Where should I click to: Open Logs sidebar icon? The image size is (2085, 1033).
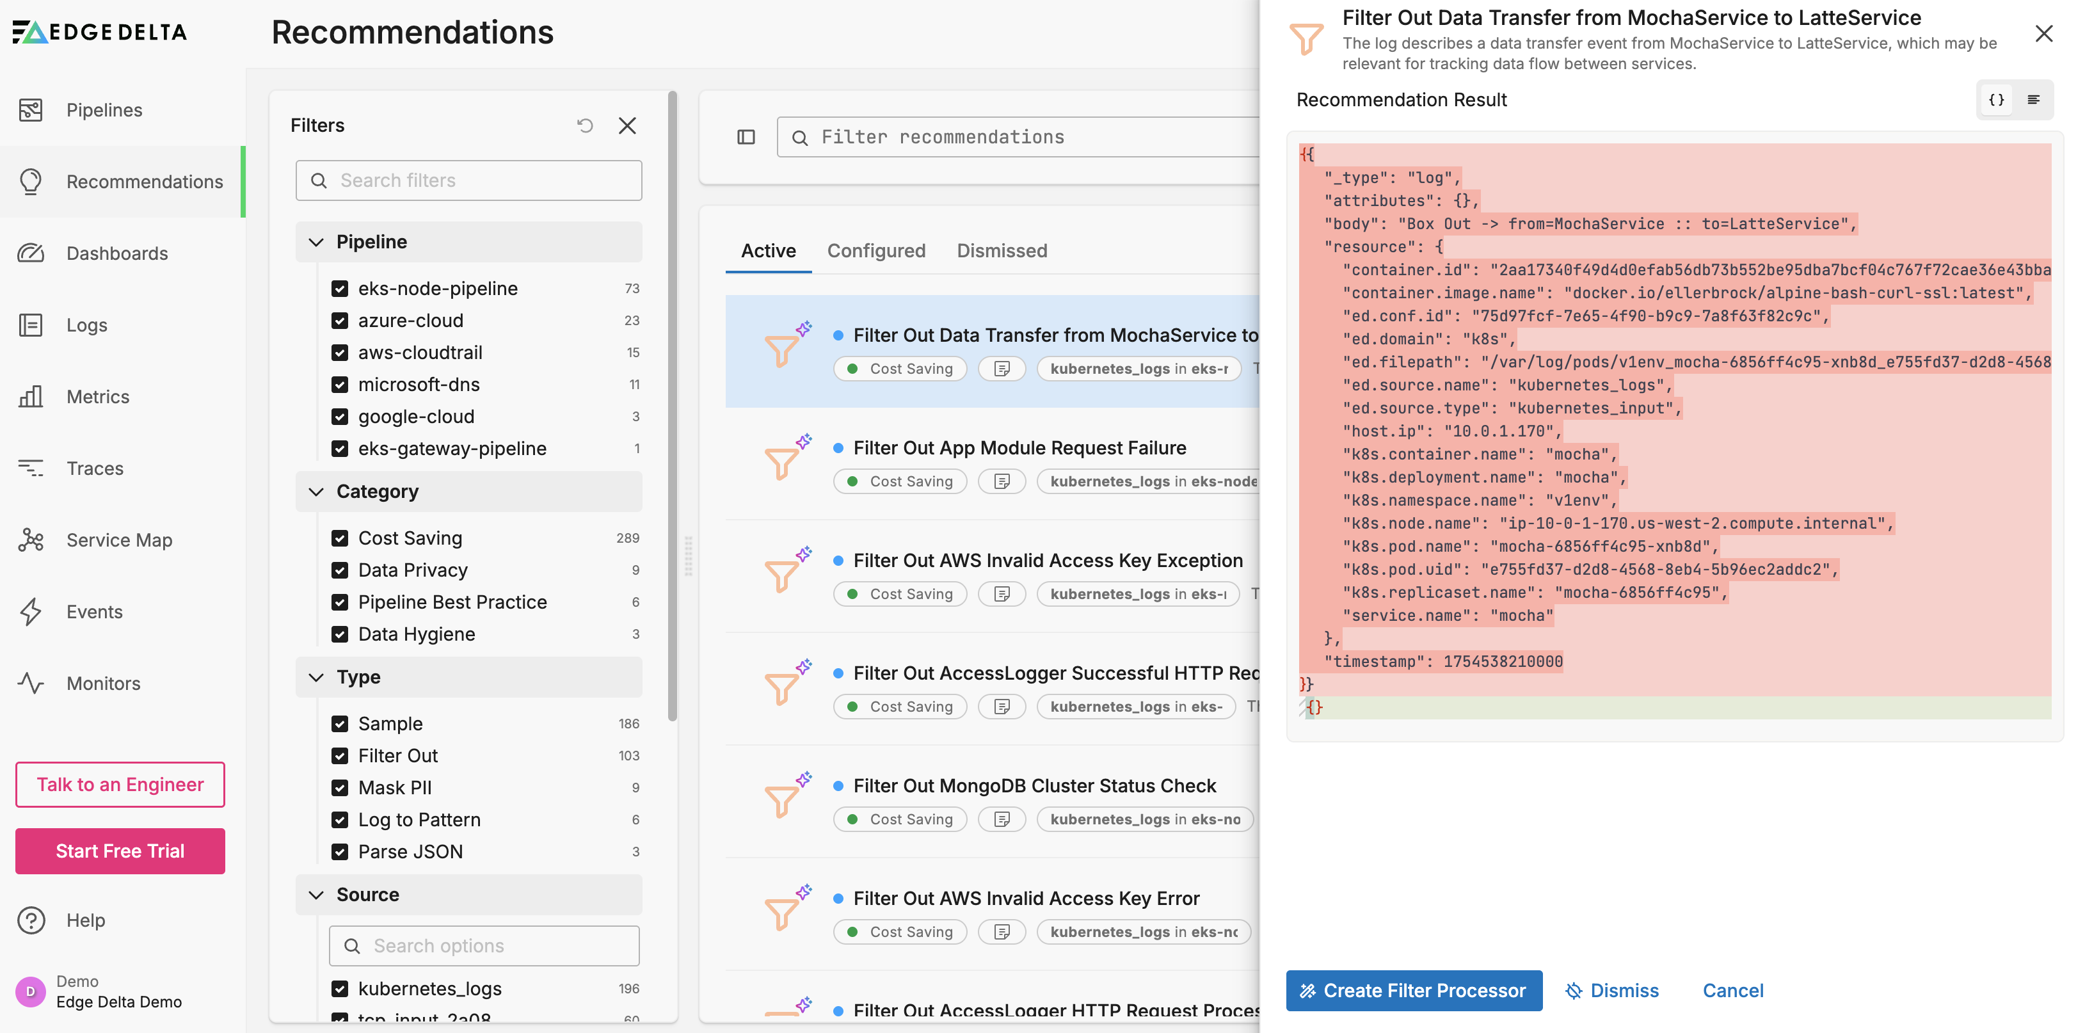pos(31,324)
